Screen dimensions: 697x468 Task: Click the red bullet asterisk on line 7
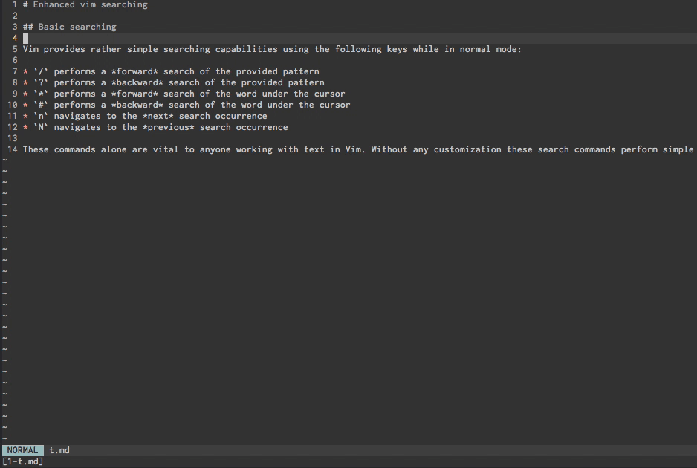tap(25, 72)
